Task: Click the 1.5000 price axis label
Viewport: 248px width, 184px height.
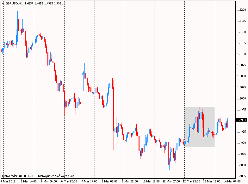Action: click(x=242, y=98)
